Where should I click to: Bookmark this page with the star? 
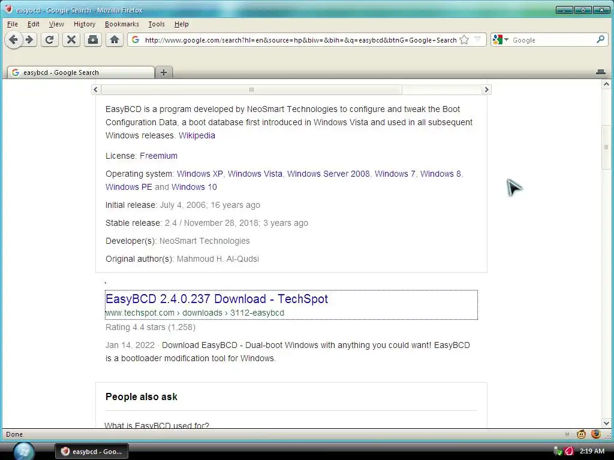(x=464, y=40)
